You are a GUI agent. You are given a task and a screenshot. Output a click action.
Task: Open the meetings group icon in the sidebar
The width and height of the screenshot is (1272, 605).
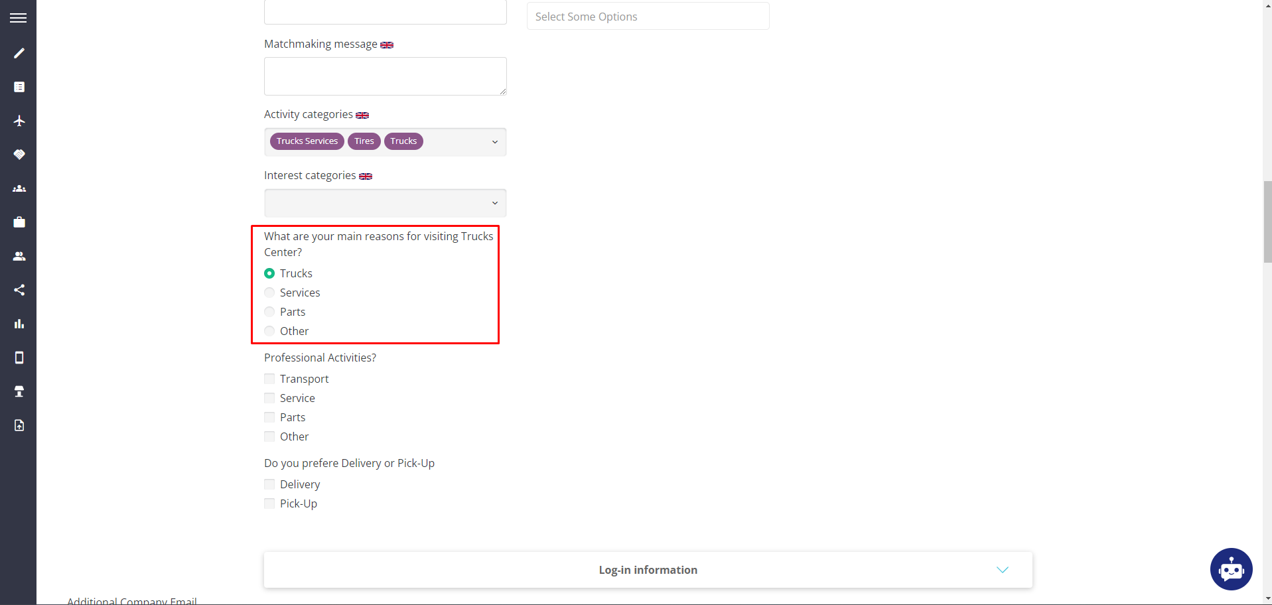pos(19,188)
